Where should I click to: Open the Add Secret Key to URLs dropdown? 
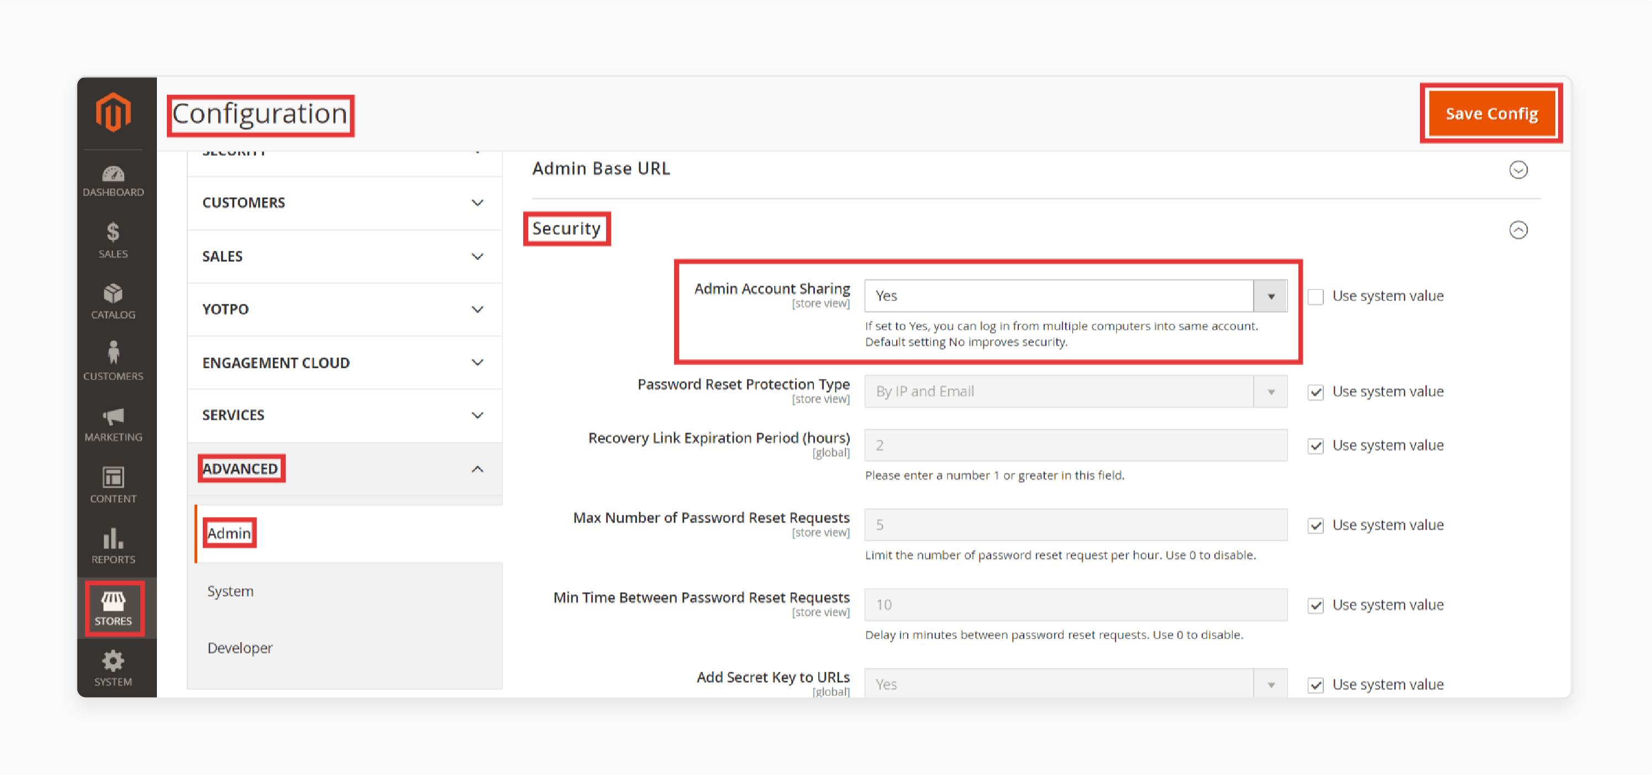point(1076,683)
